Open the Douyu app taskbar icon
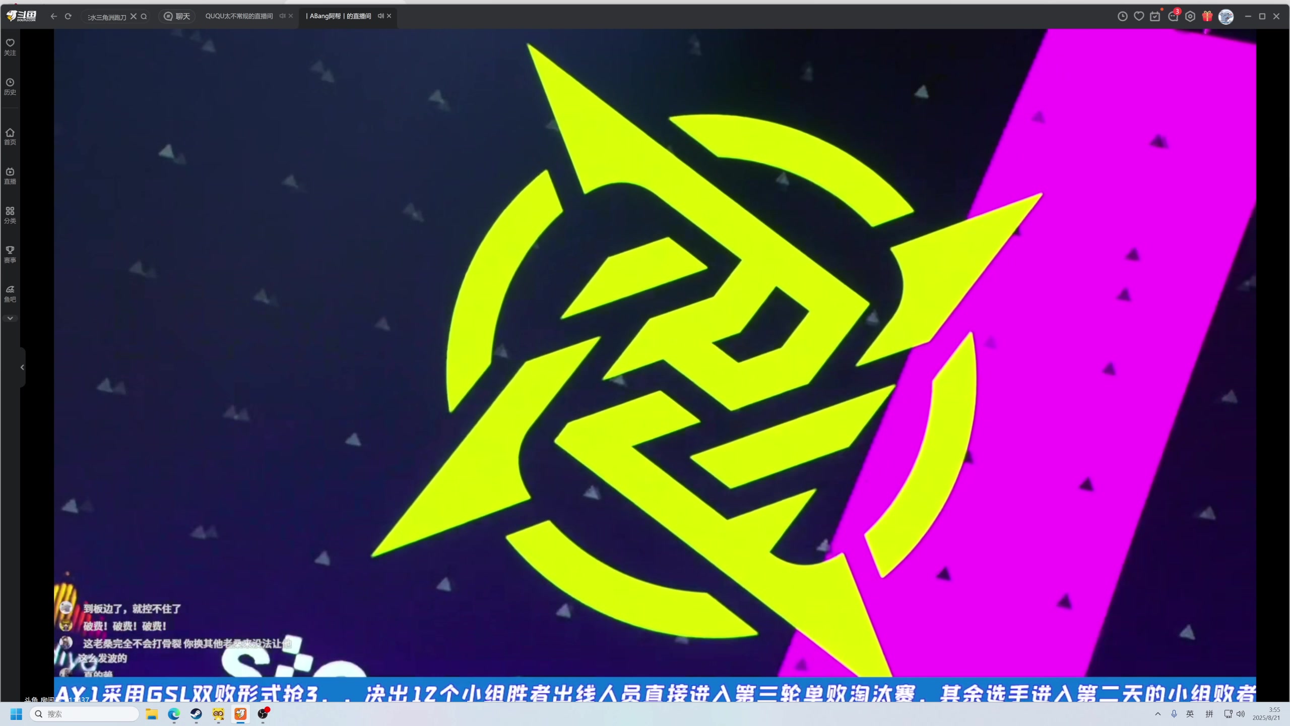Screen dimensions: 1290x726 240,714
